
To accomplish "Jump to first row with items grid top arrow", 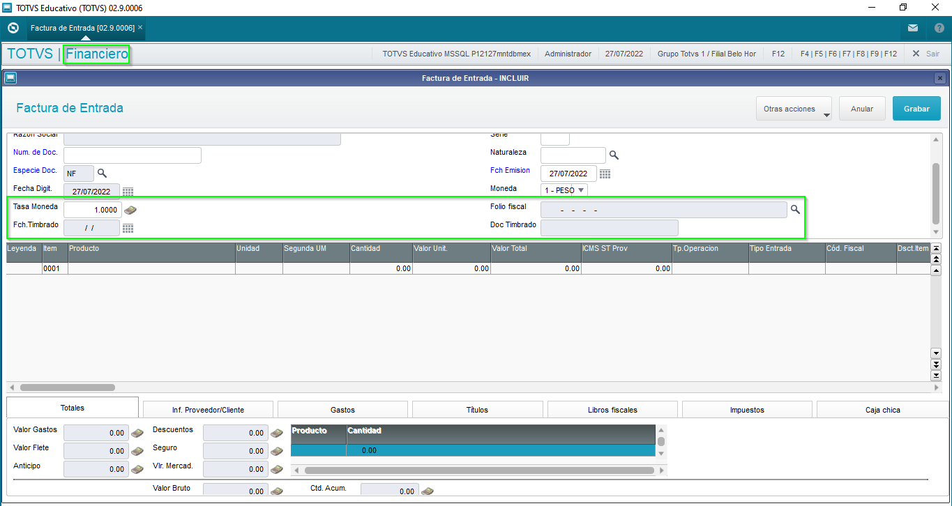I will pyautogui.click(x=936, y=248).
